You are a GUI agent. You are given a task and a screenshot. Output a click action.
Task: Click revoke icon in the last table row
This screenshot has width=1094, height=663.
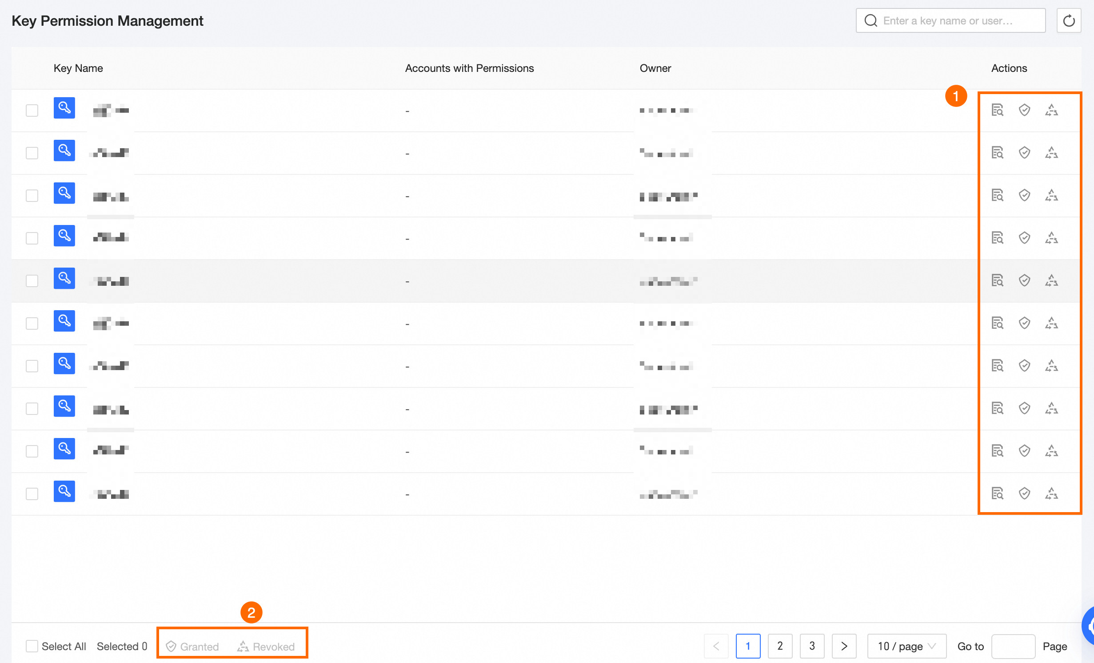[x=1051, y=493]
